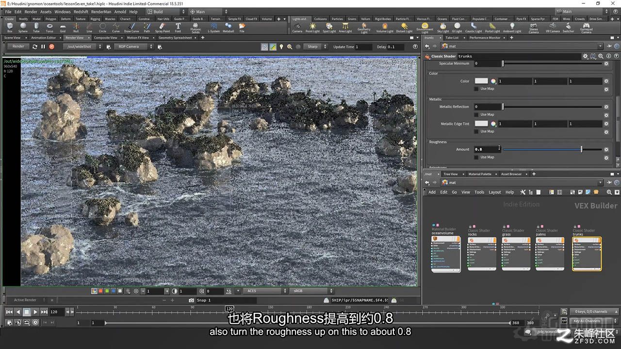Image resolution: width=621 pixels, height=349 pixels.
Task: Add an Environment Light
Action: 425,28
